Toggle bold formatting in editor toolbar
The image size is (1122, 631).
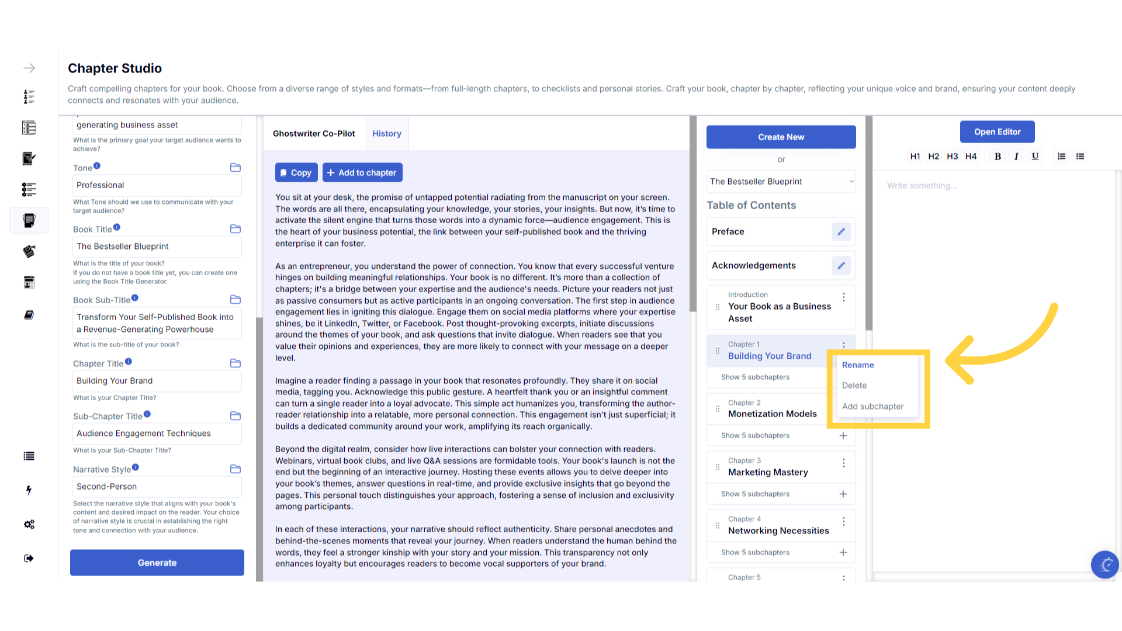pos(998,157)
